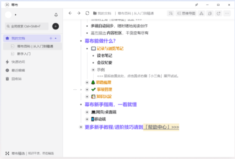This screenshot has height=159, width=235.
Task: Click the bullet before 幕布新手指南
Action: pyautogui.click(x=81, y=105)
